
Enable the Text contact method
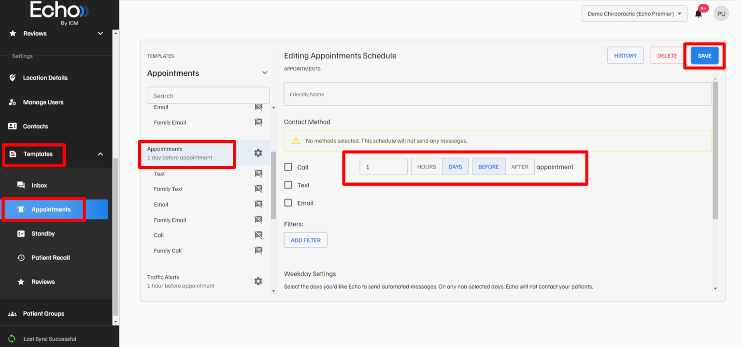[288, 185]
